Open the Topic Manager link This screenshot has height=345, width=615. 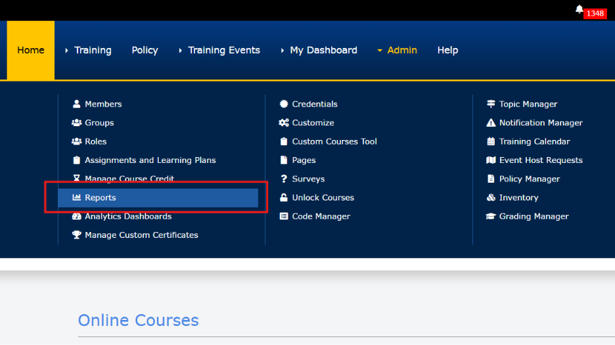click(528, 104)
